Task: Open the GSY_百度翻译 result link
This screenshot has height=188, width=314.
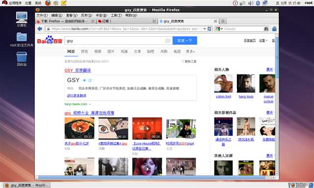Action: coord(78,70)
